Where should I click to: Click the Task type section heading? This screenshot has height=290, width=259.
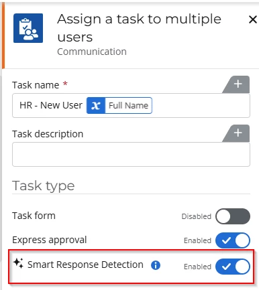(x=44, y=186)
